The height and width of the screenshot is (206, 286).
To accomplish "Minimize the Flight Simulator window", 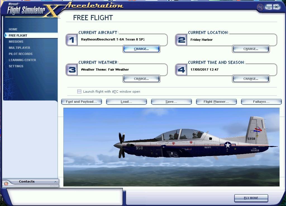I will (268, 7).
